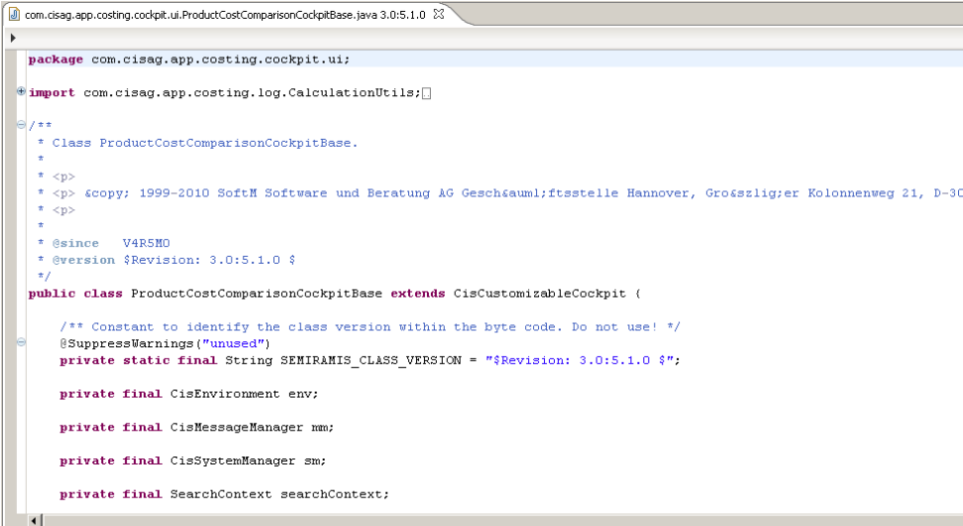Screen dimensions: 963x526
Task: Place cursor on the package keyword
Action: (56, 60)
